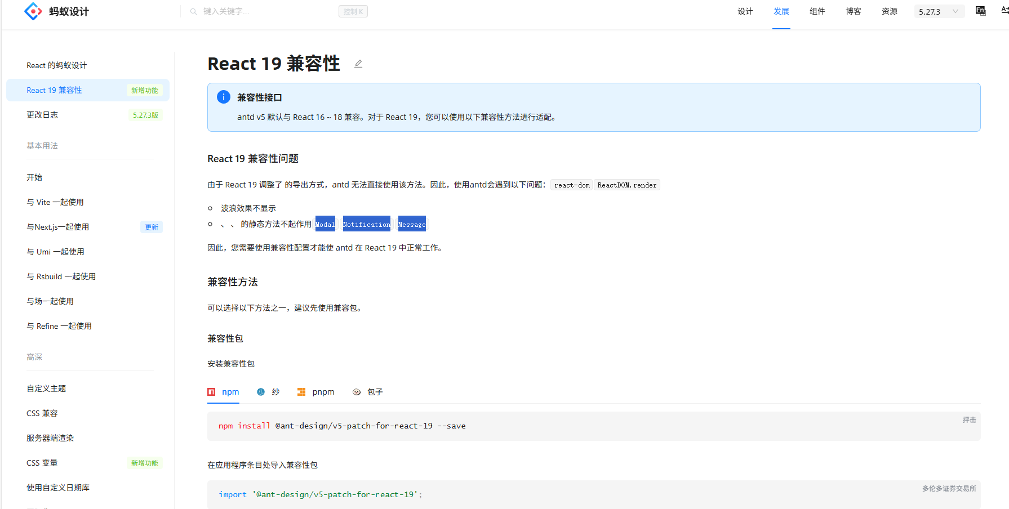Screen dimensions: 1009x509
Task: Click the yarn icon next to 纱
Action: (x=260, y=391)
